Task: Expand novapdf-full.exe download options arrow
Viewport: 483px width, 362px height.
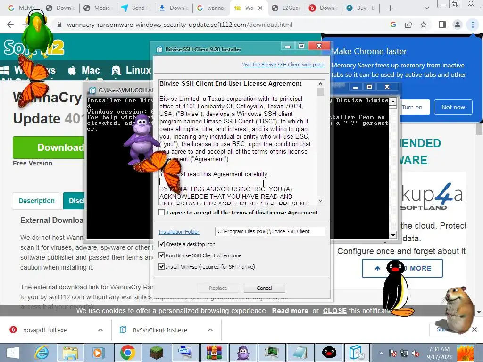Action: [100, 330]
